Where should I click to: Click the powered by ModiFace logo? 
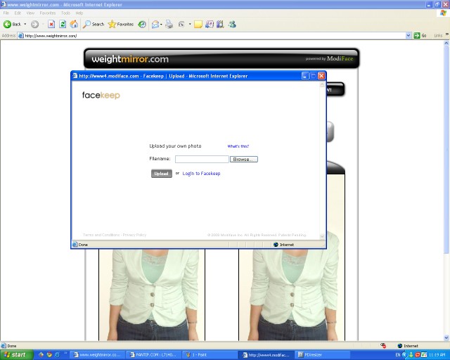pos(329,58)
